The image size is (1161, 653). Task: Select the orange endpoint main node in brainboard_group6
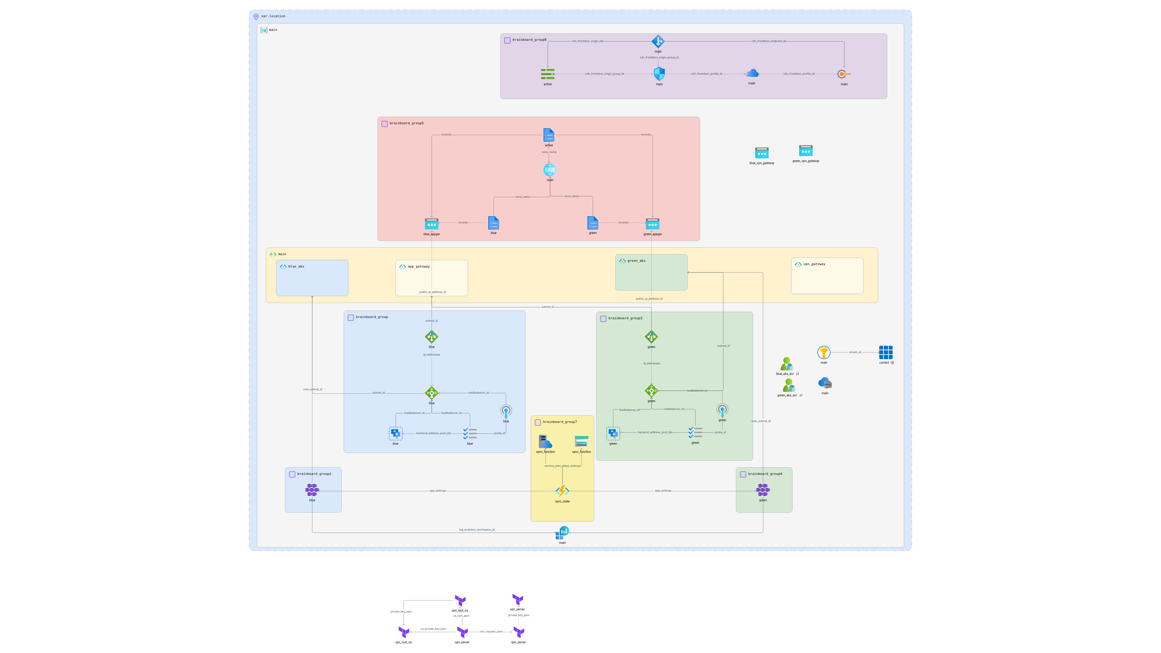844,74
